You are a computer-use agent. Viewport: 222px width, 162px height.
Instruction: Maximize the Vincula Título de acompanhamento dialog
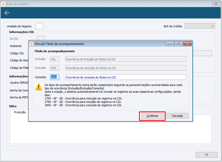(x=178, y=44)
